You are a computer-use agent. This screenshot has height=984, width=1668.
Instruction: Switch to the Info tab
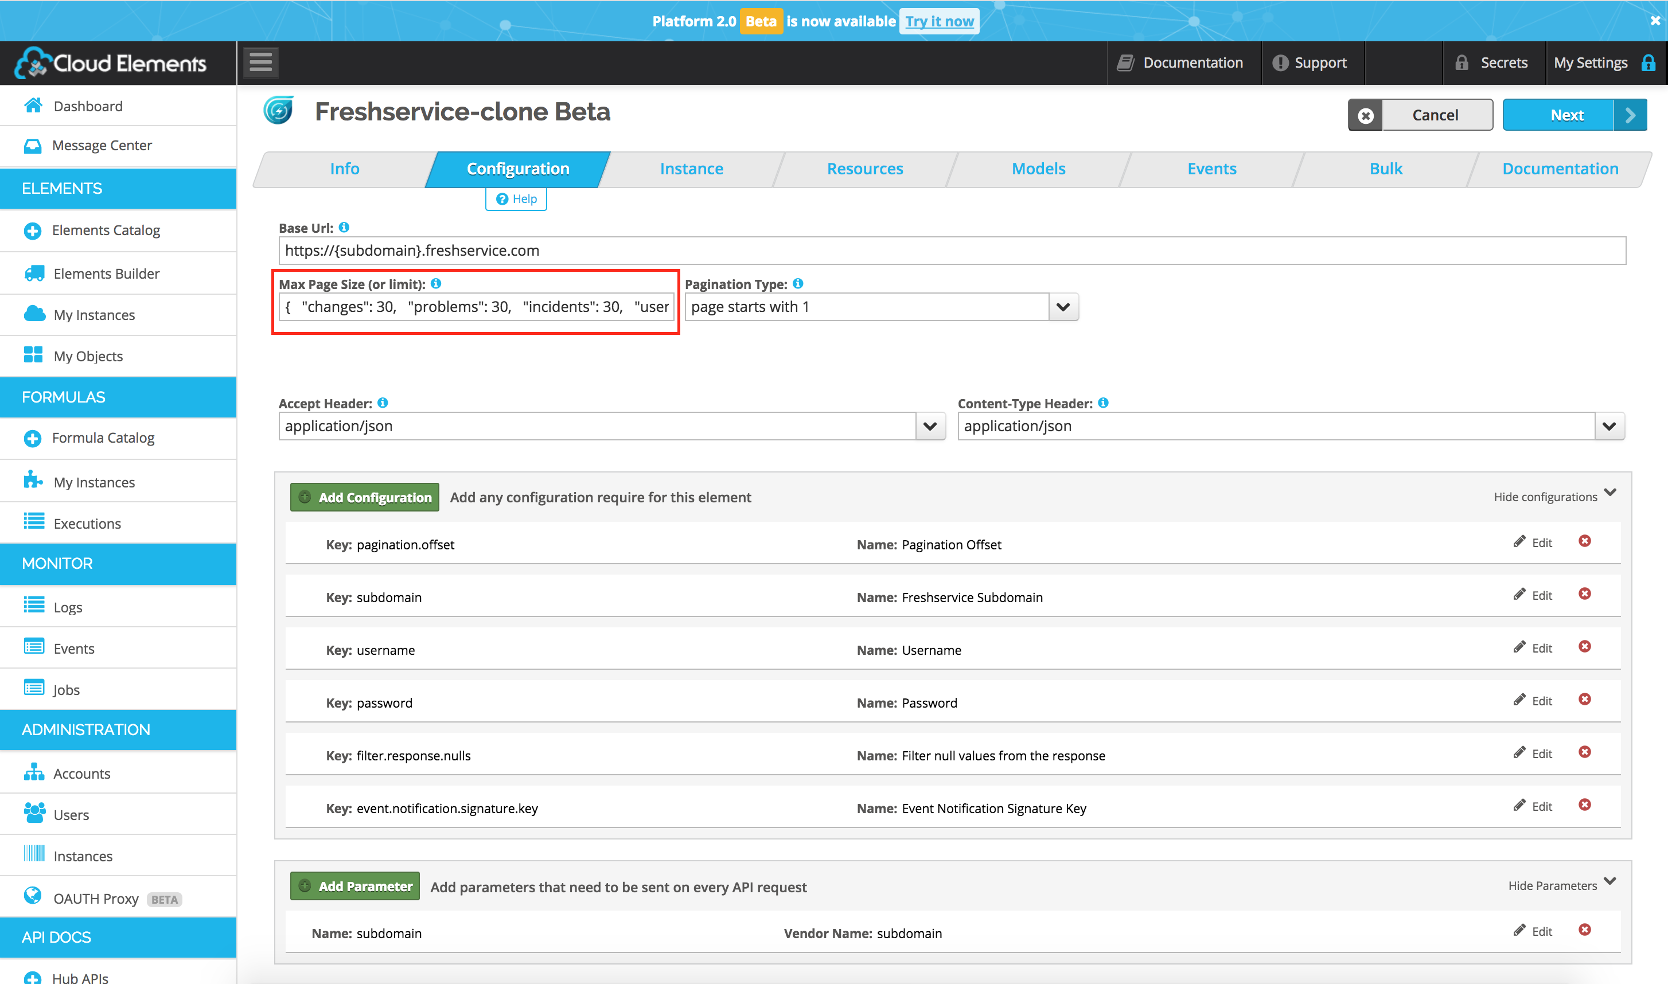pos(344,169)
